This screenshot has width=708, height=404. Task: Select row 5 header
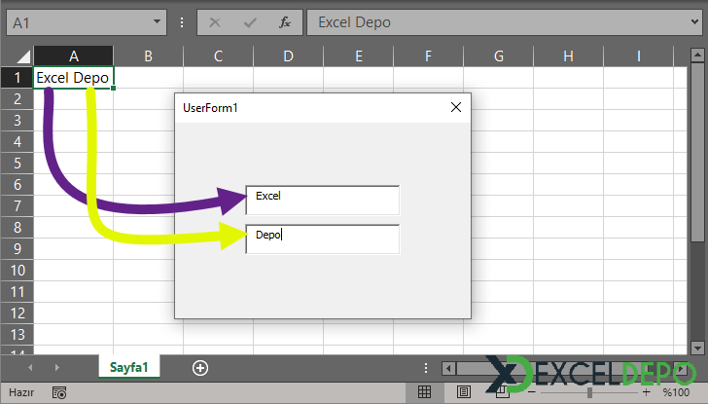[18, 164]
